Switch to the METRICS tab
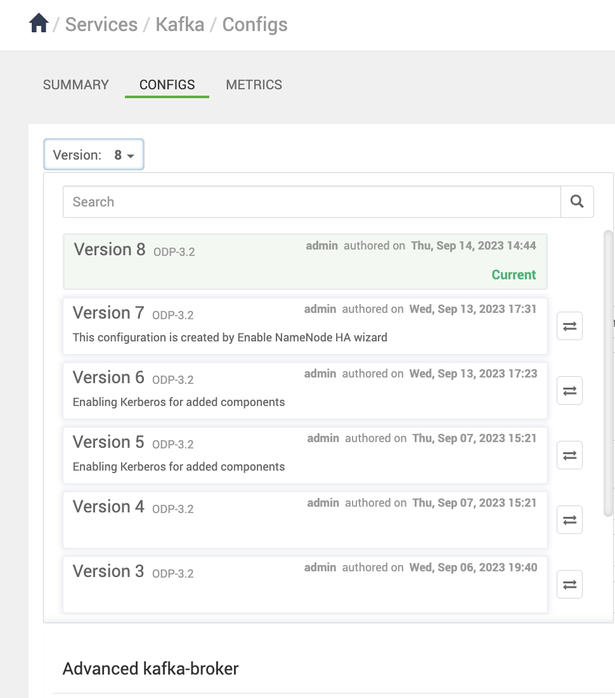 coord(254,85)
